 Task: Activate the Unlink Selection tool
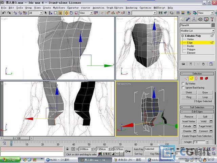[20, 13]
